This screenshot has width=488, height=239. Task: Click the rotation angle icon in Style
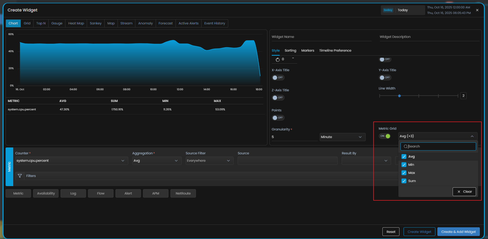click(278, 59)
